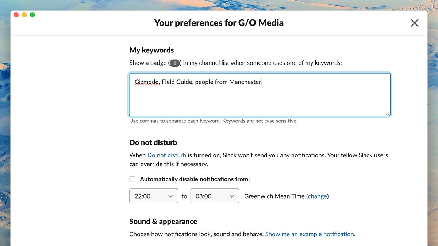This screenshot has height=246, width=438.
Task: Click the green traffic light window control
Action: [x=32, y=15]
